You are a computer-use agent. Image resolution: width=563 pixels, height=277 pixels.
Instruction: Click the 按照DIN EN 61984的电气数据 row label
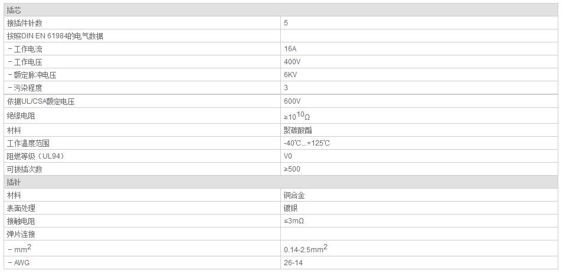(x=55, y=36)
